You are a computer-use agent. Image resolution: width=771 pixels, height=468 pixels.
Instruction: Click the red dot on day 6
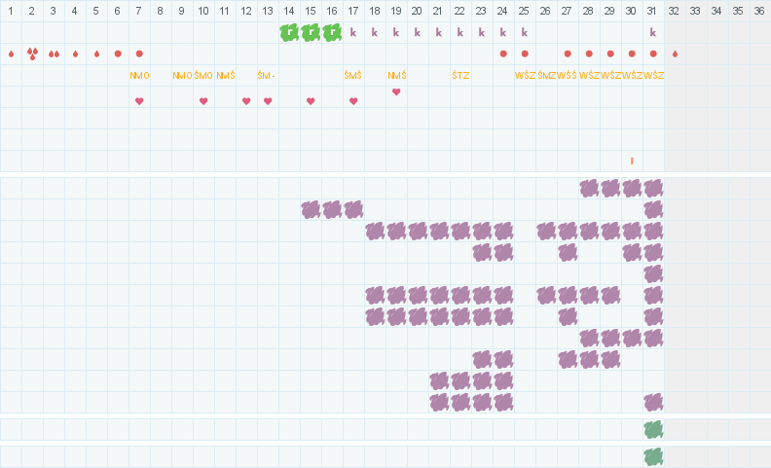click(118, 54)
